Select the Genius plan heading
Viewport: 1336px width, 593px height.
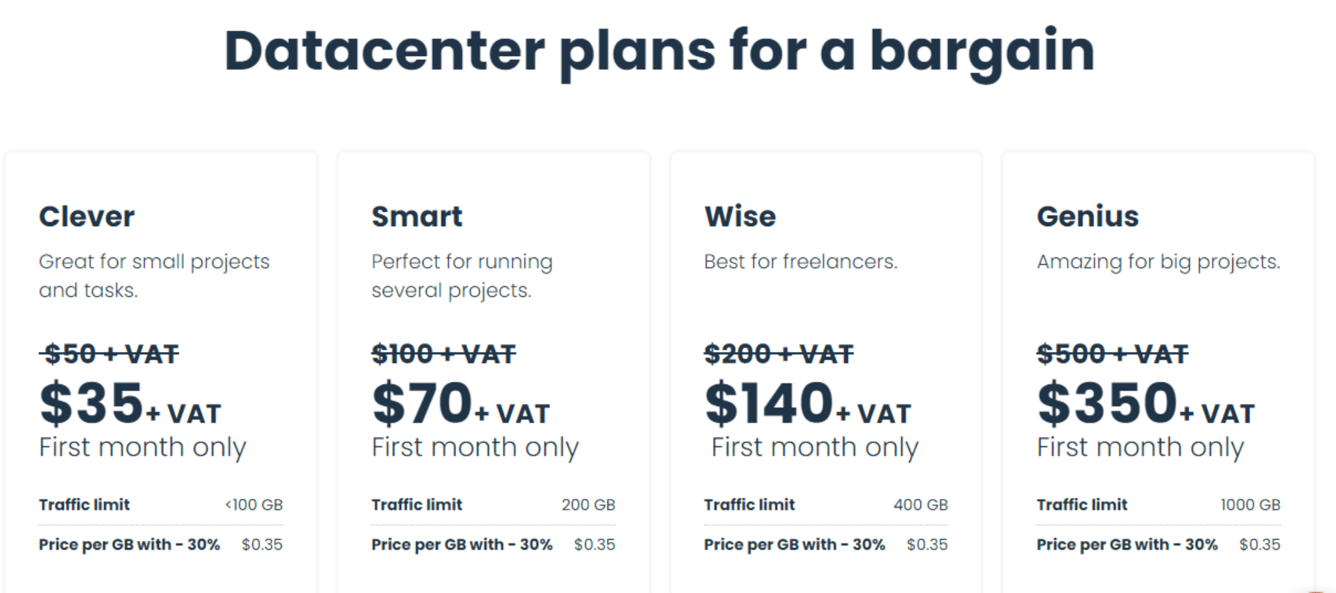[1088, 216]
